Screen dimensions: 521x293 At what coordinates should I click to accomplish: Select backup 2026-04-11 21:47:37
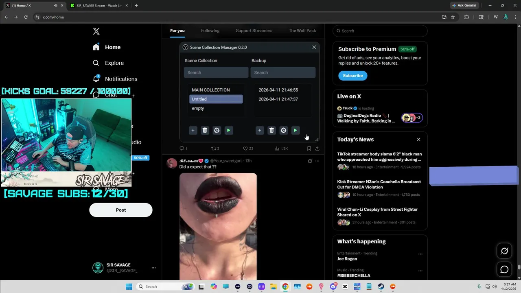point(278,99)
